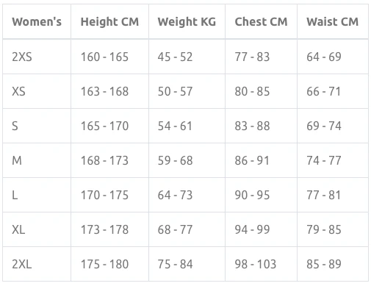
Task: Click the M size label
Action: click(17, 160)
